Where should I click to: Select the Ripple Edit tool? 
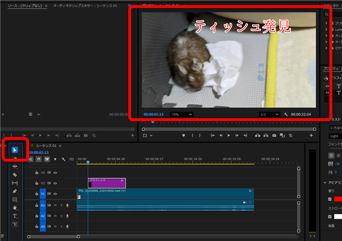[15, 167]
